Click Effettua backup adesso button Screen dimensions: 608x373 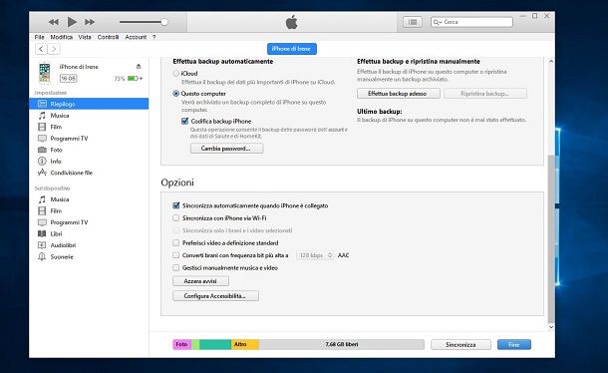[399, 94]
